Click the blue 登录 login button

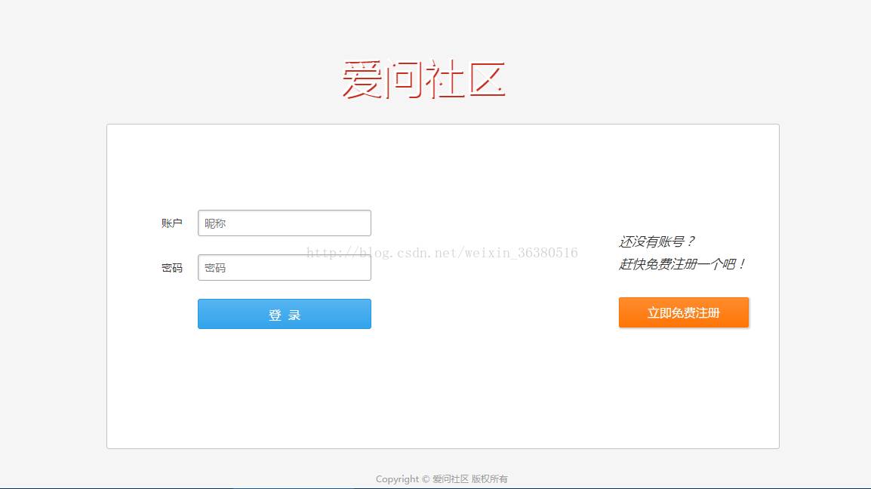click(x=285, y=314)
